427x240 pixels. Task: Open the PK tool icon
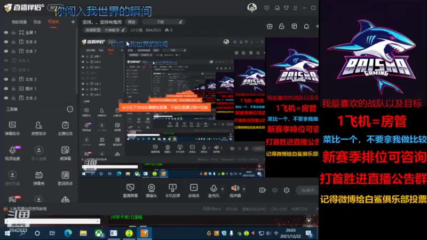pyautogui.click(x=12, y=199)
